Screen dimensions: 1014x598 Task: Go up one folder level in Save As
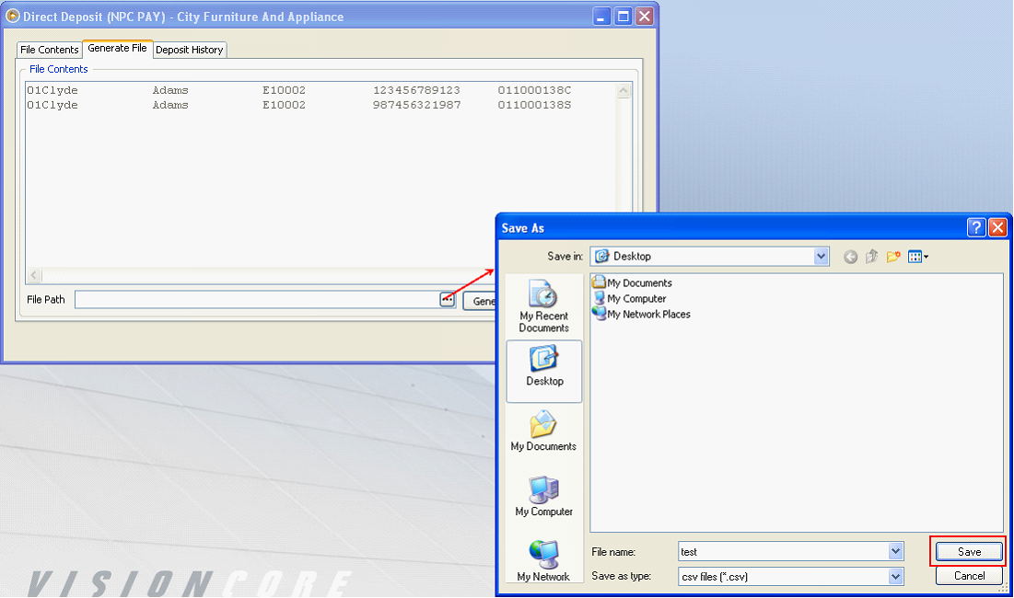[872, 257]
